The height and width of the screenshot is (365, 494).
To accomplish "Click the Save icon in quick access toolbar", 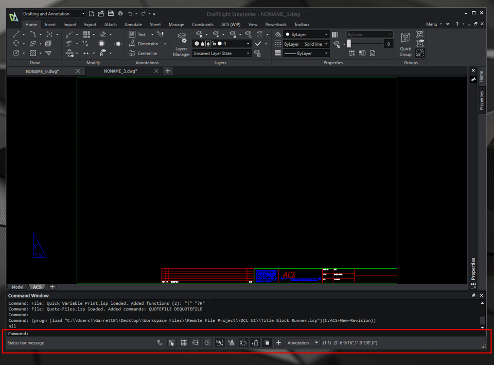I will click(x=111, y=14).
